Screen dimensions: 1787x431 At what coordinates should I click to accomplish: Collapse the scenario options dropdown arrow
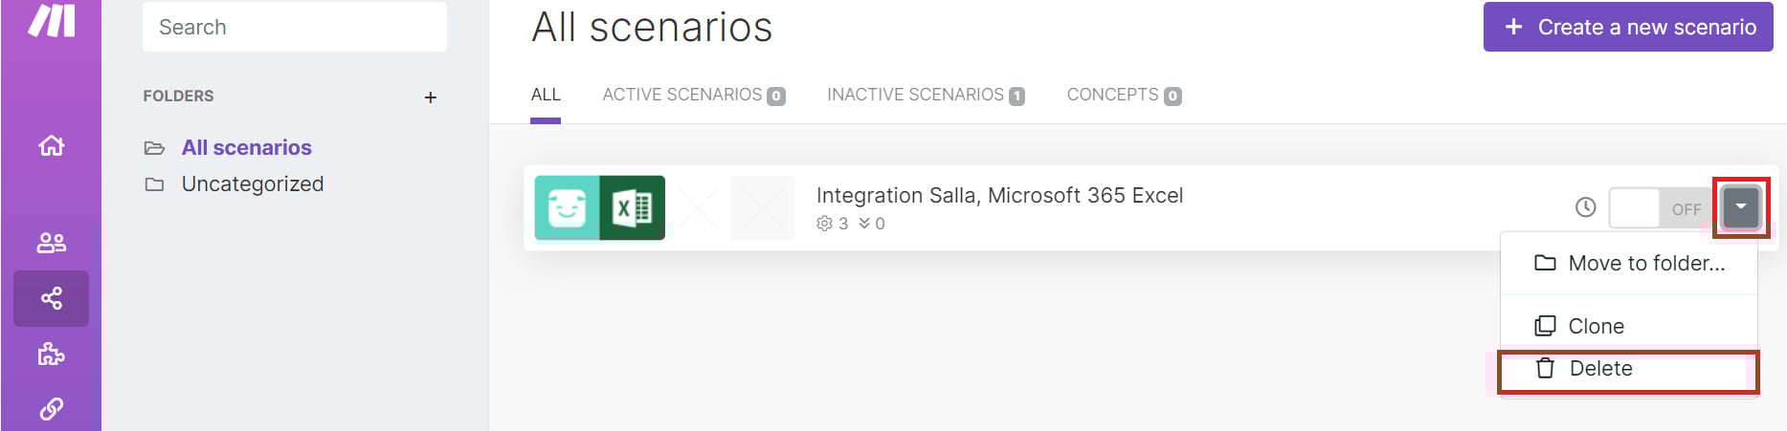click(1741, 207)
